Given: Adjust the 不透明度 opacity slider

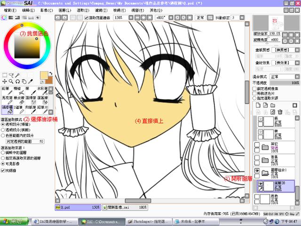Looking at the screenshot, I should pos(285,83).
